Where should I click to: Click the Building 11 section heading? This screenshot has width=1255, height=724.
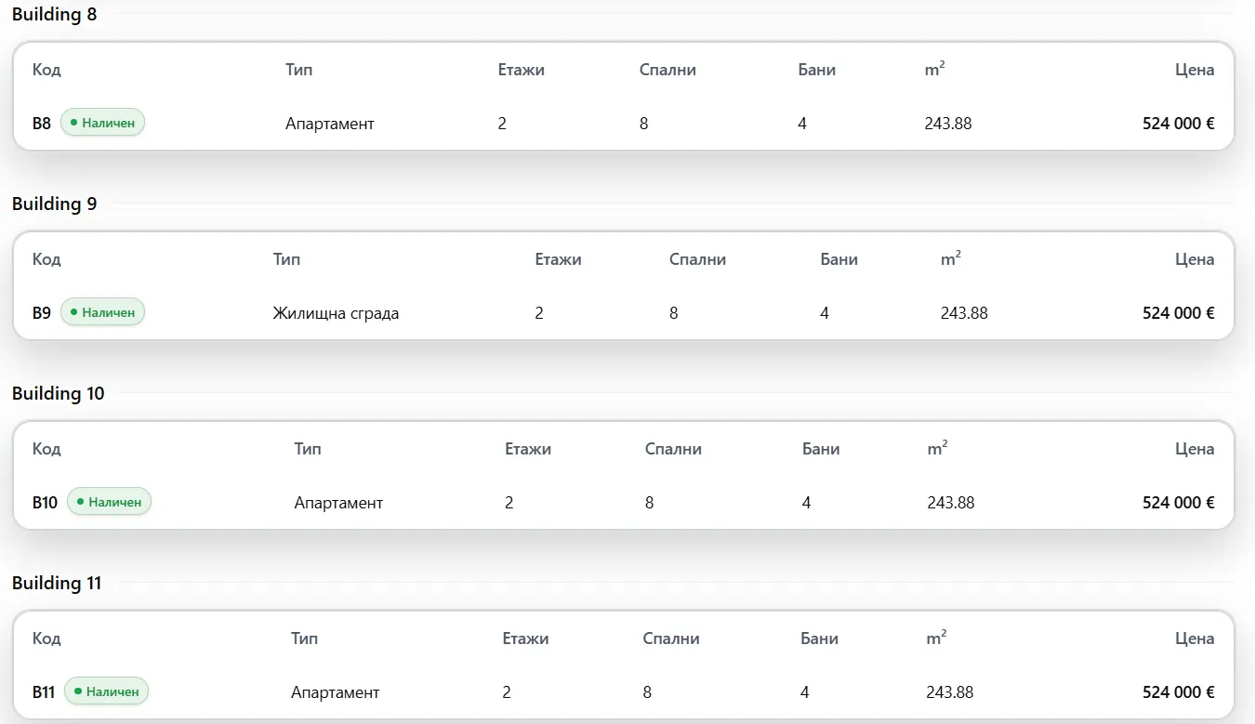pos(57,583)
